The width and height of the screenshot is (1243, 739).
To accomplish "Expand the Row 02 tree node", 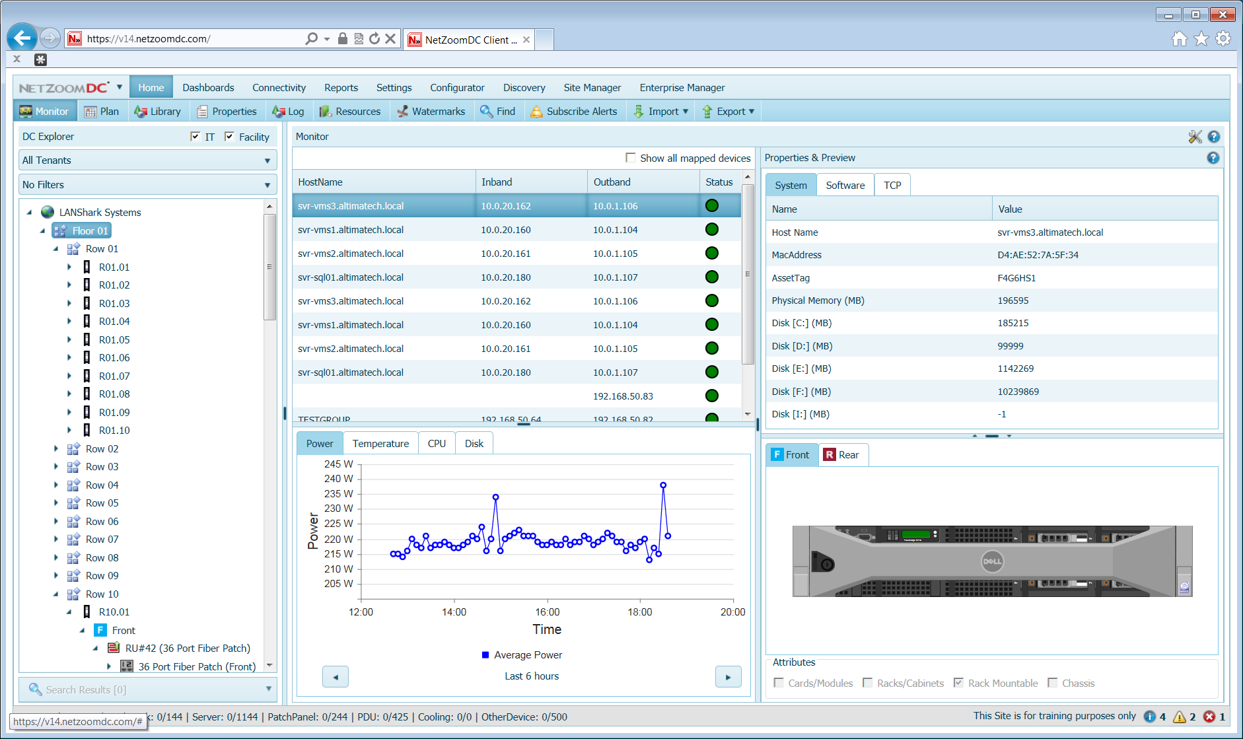I will 56,449.
